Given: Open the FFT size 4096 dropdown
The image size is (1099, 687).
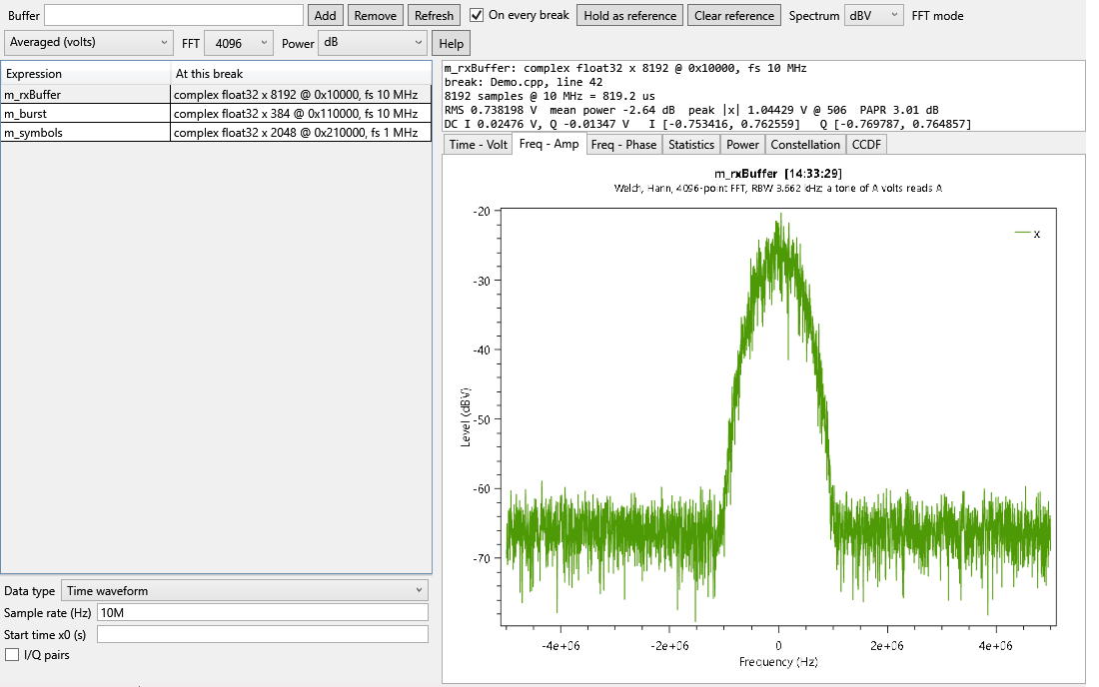Looking at the screenshot, I should click(239, 43).
